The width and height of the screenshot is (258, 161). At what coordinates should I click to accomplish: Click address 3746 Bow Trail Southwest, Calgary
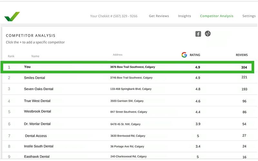coord(131,78)
